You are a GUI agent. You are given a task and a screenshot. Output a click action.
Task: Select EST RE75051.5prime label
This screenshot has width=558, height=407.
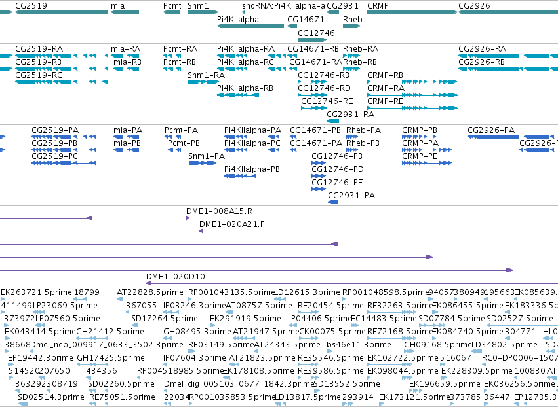point(122,397)
